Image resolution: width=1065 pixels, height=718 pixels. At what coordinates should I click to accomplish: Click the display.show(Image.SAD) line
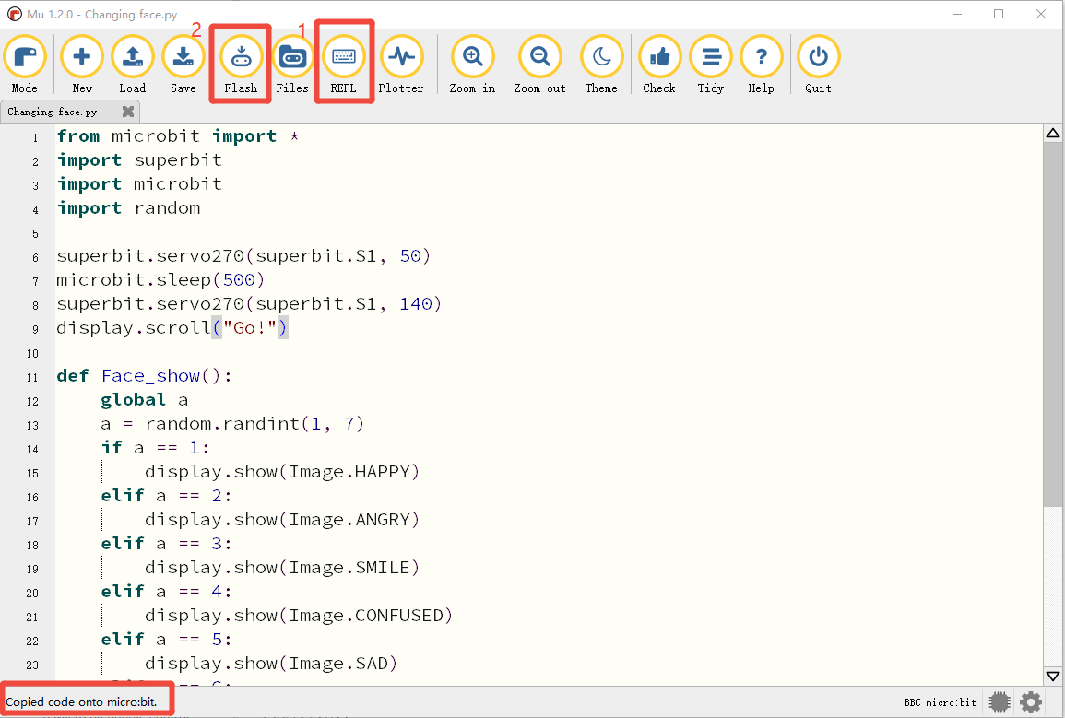[x=271, y=663]
